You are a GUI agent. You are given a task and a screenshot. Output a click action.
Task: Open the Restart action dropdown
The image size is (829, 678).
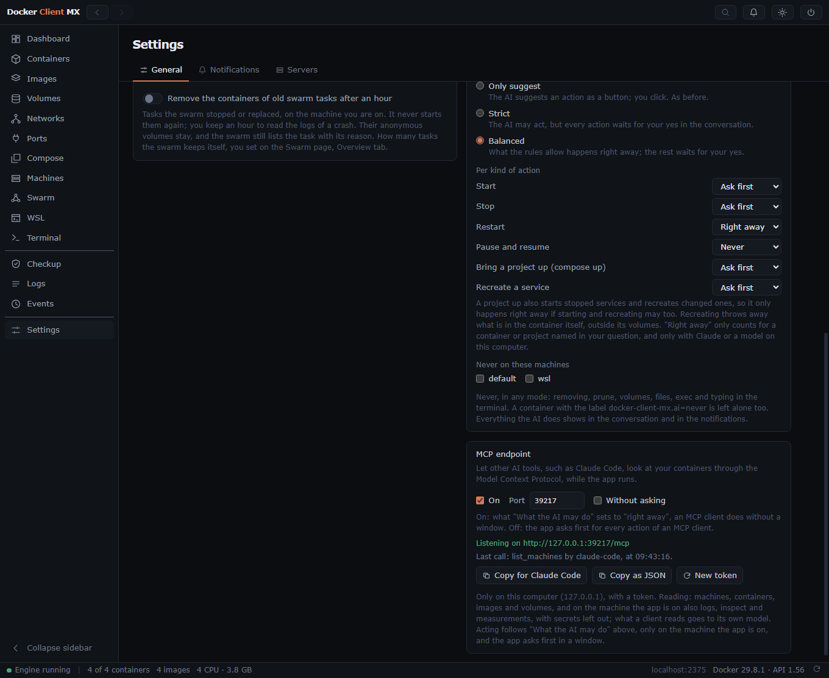(x=747, y=227)
